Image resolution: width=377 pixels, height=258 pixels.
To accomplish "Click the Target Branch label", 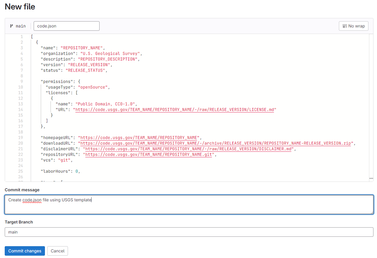I will [19, 222].
